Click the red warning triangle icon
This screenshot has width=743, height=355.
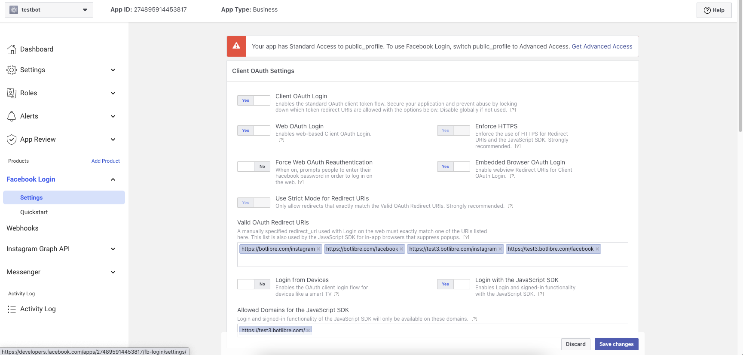tap(236, 46)
